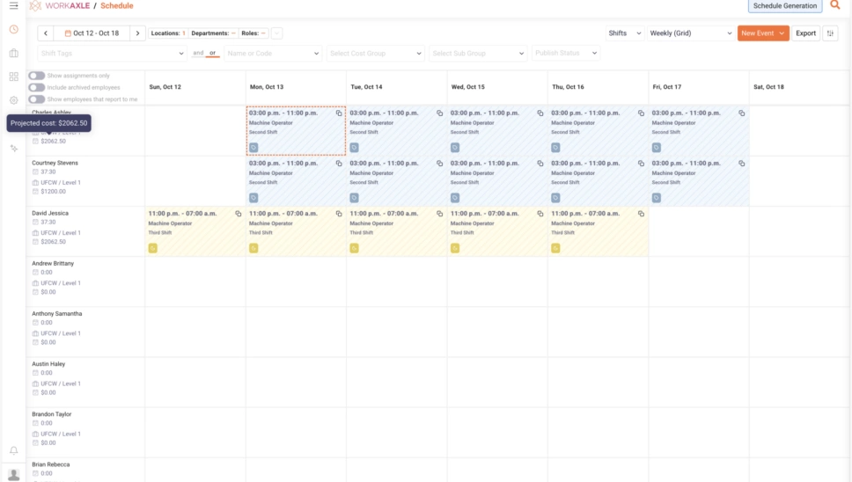Go to previous week arrow
The height and width of the screenshot is (482, 852).
click(x=46, y=33)
